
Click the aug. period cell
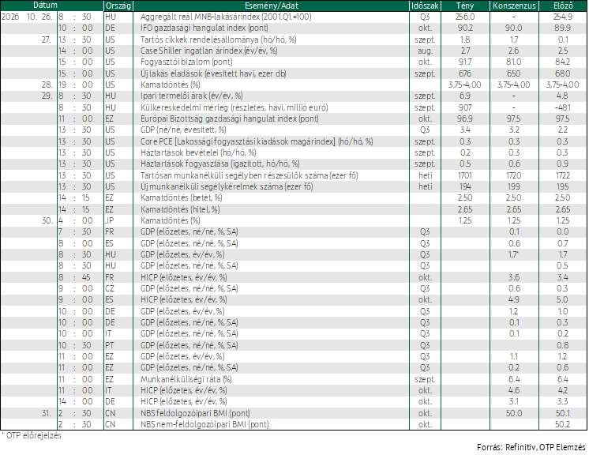coord(426,51)
